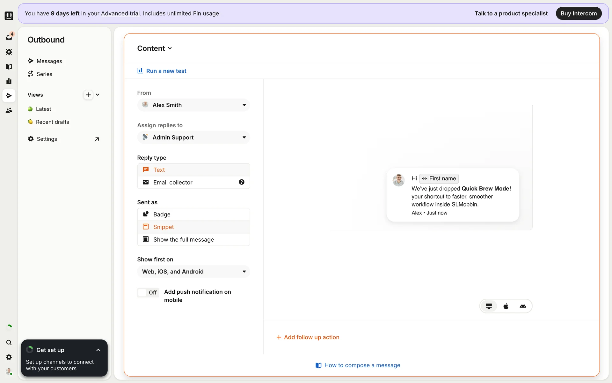Switch preview to iOS Apple icon
This screenshot has width=612, height=383.
(506, 306)
